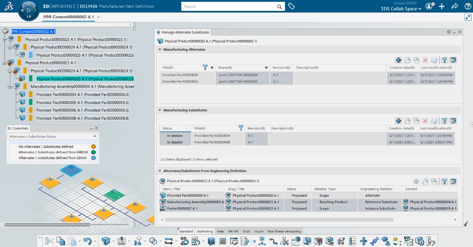The height and width of the screenshot is (247, 473).
Task: Select Fasten00000007 A.1 row in Engineering Definition
Action: point(308,209)
